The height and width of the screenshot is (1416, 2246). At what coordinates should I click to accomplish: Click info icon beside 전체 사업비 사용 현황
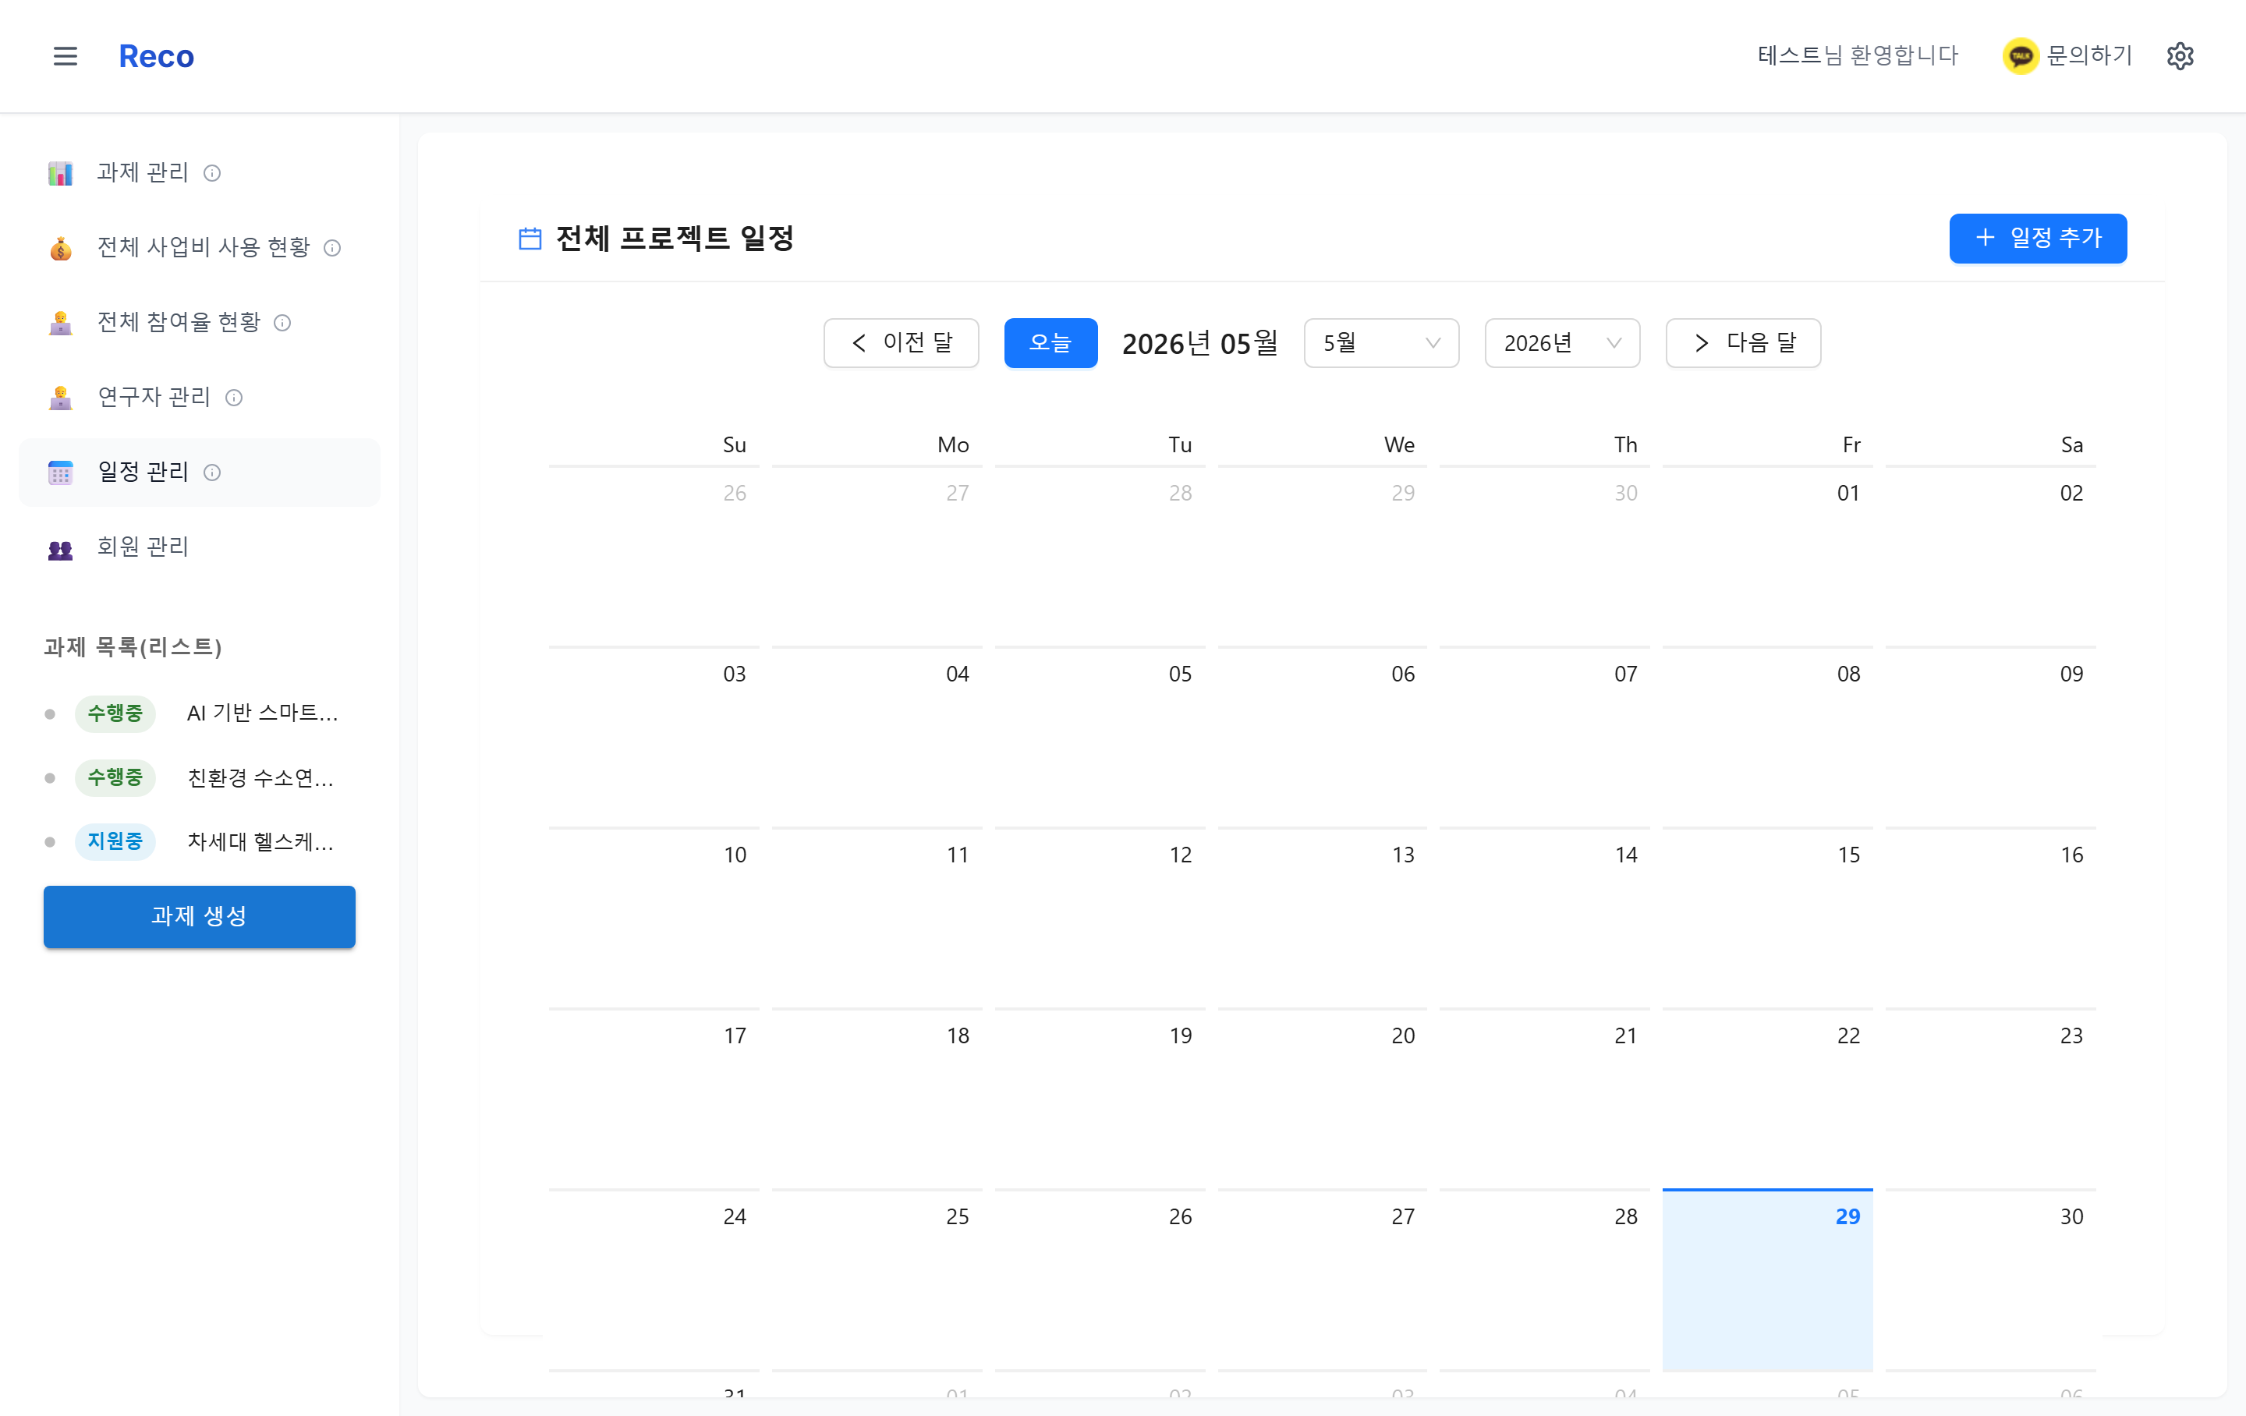pyautogui.click(x=332, y=248)
